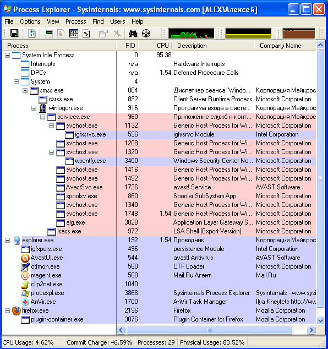Collapse the winlogon.exe tree node

[x=34, y=108]
